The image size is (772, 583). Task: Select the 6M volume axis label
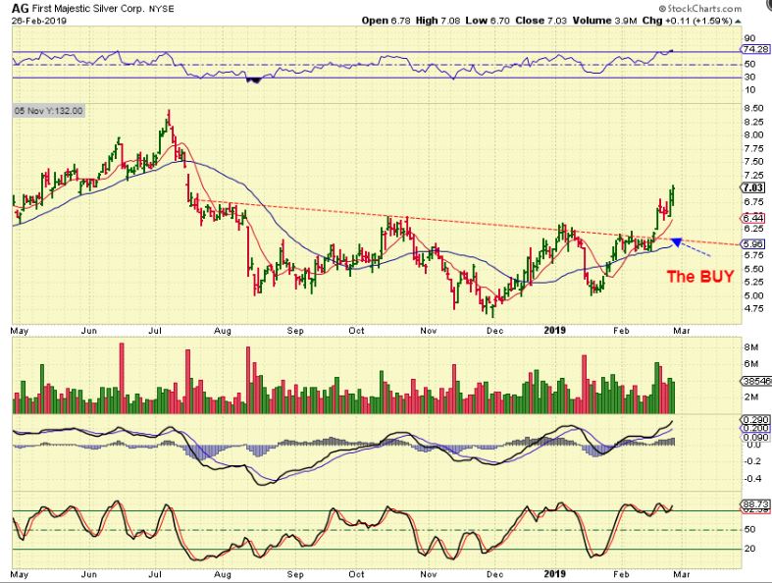750,364
